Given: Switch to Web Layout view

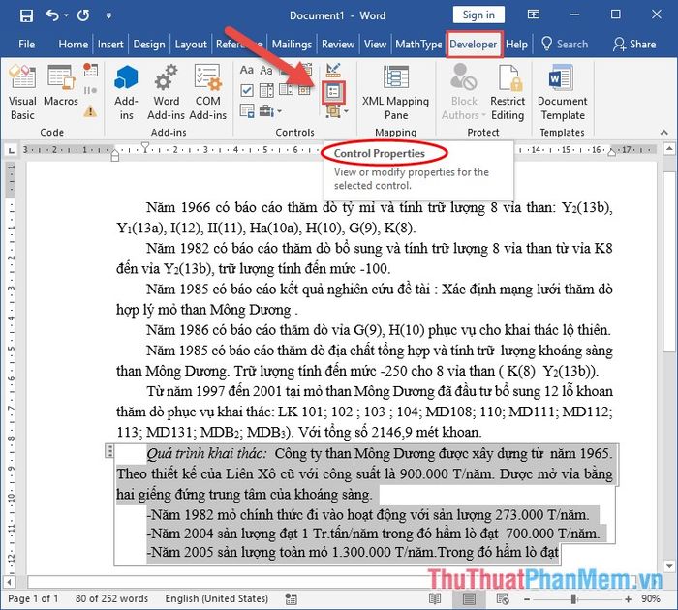Looking at the screenshot, I should point(503,598).
